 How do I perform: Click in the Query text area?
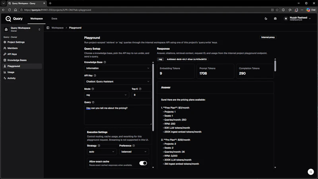[x=118, y=115]
